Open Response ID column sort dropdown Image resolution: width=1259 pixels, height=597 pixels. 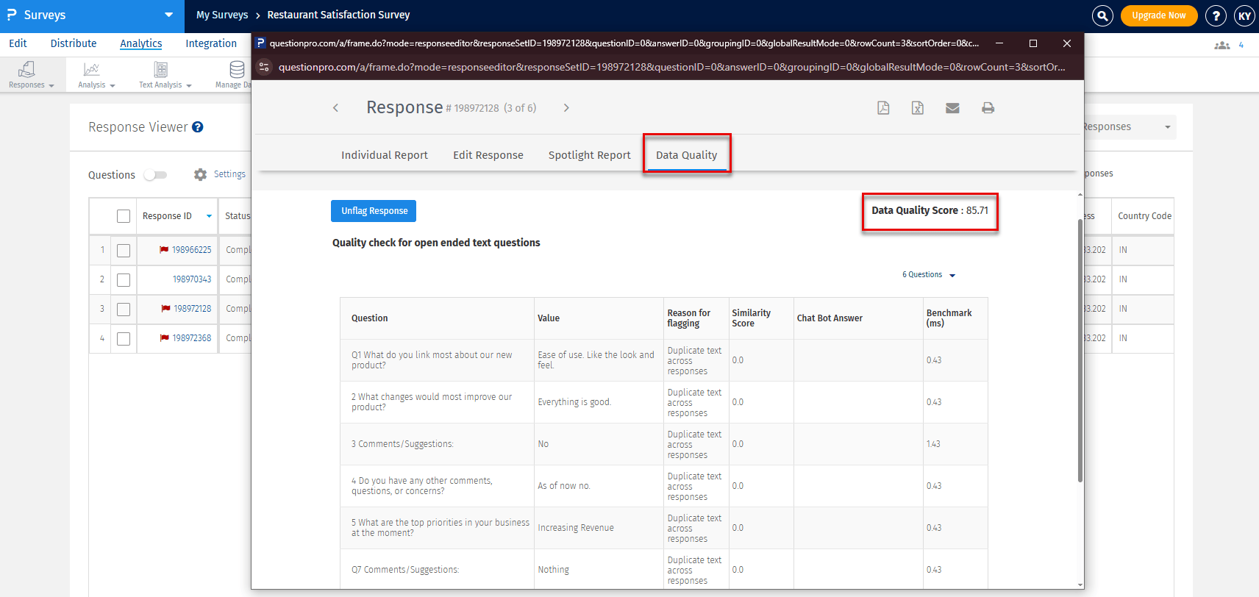coord(209,216)
